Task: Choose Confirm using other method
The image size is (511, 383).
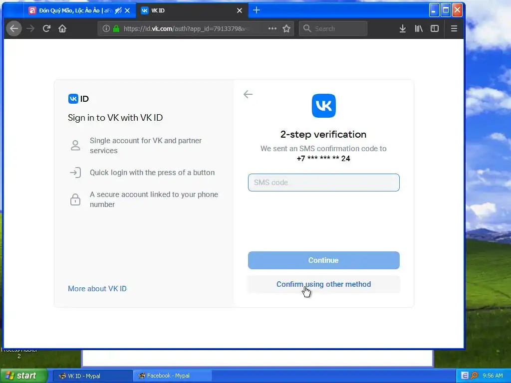Action: [323, 284]
